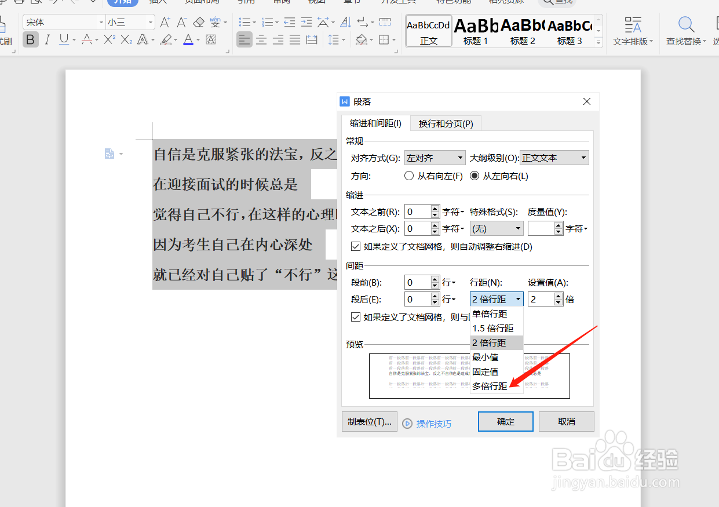Uncheck 如果定义了文档网格则自动调整右缩进
This screenshot has height=507, width=719.
tap(356, 246)
